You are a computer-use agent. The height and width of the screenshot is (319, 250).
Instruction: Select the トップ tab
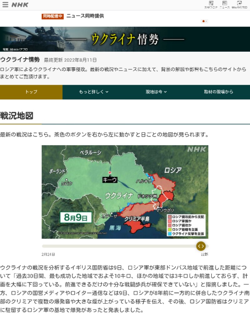tap(31, 92)
